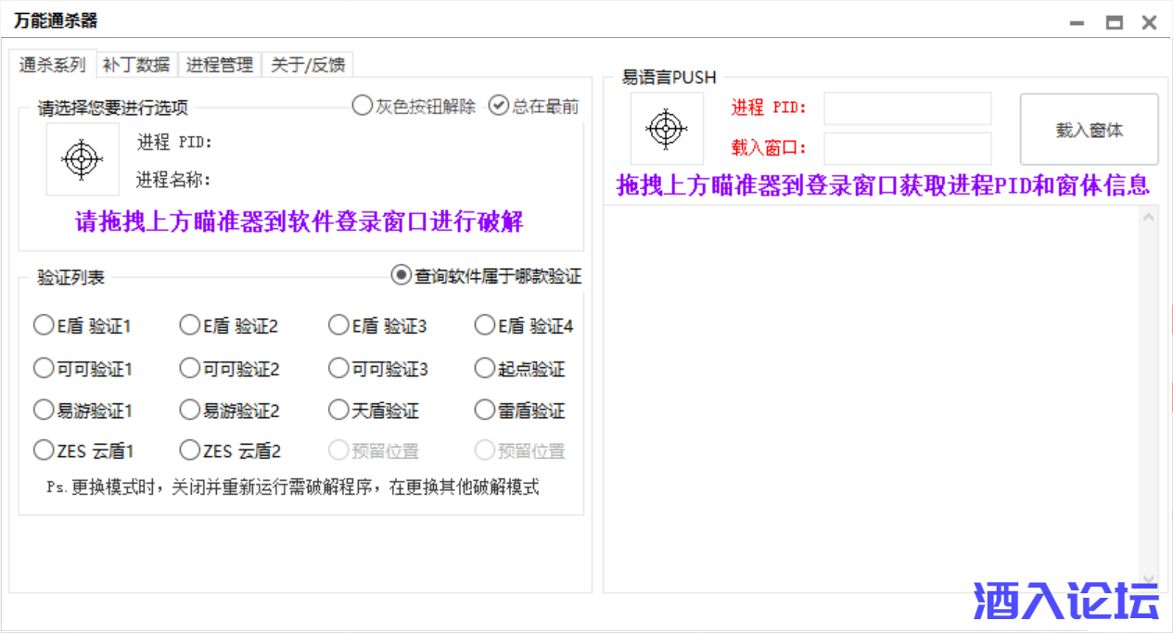Click the up arrow of the output scrollbar
The height and width of the screenshot is (633, 1173).
(1149, 218)
